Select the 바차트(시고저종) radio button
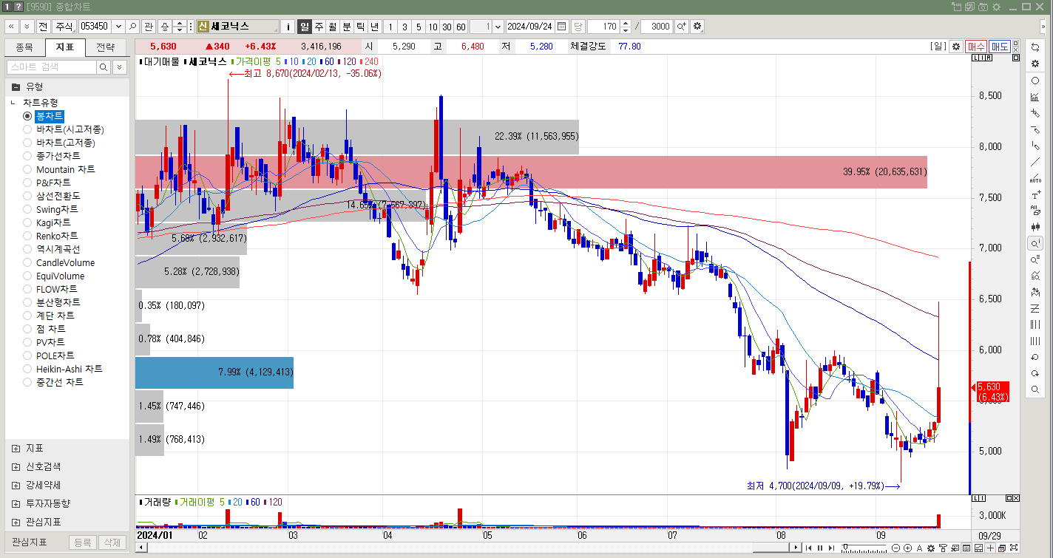The height and width of the screenshot is (558, 1053). 27,129
